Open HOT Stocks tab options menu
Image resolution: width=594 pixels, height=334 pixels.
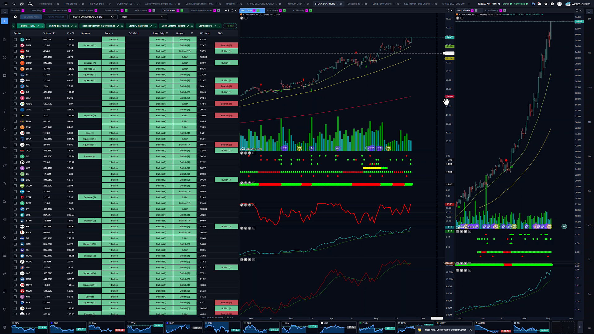80,4
